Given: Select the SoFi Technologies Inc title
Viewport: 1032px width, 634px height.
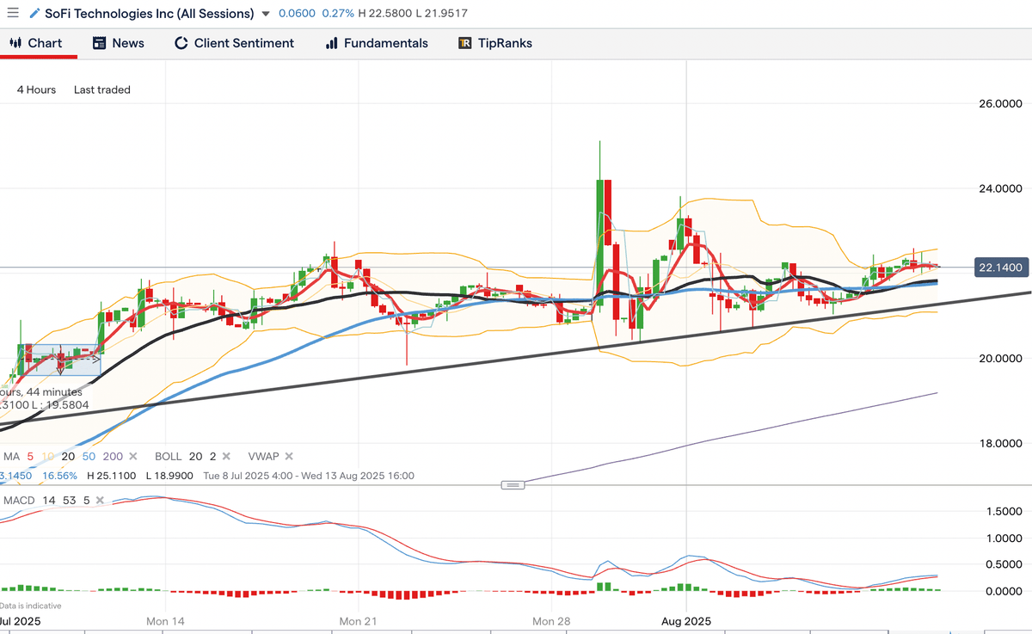Looking at the screenshot, I should coord(149,14).
